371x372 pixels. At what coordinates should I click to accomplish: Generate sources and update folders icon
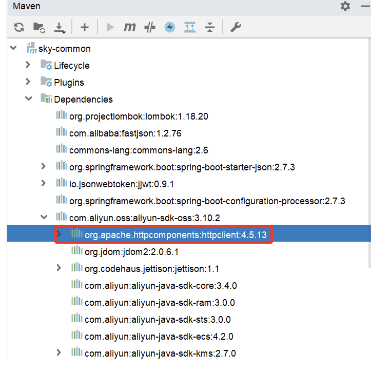tap(39, 28)
